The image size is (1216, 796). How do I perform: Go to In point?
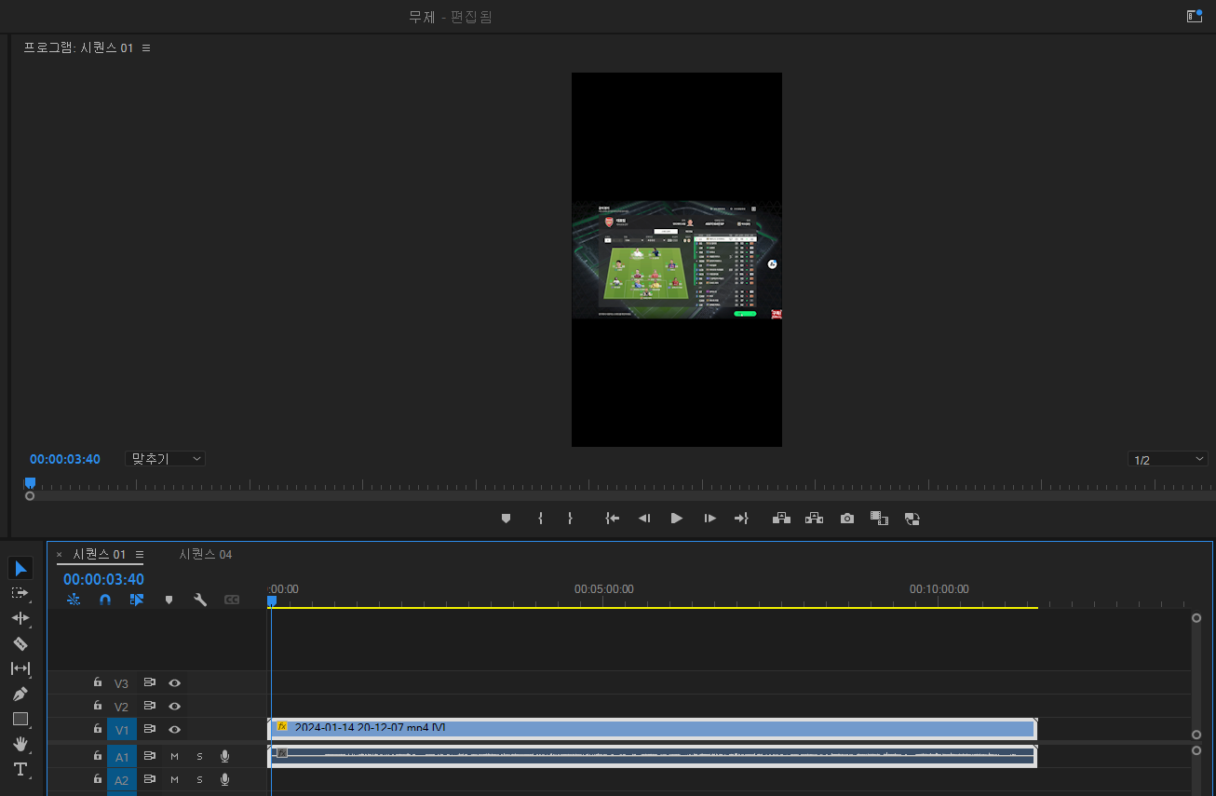click(612, 519)
